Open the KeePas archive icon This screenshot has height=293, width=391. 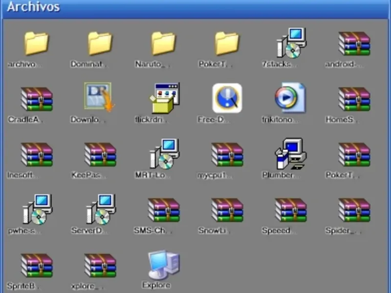click(100, 154)
